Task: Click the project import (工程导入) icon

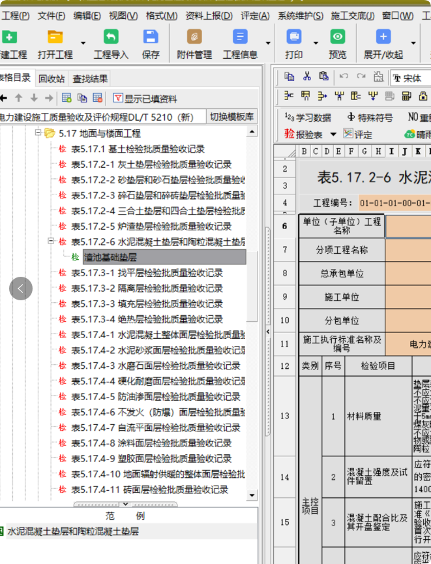Action: [111, 43]
